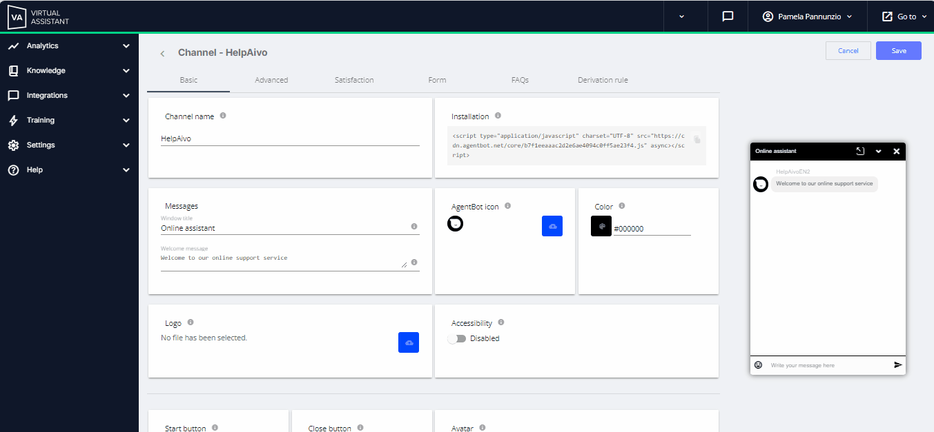
Task: Click the Go to external link icon
Action: 887,17
